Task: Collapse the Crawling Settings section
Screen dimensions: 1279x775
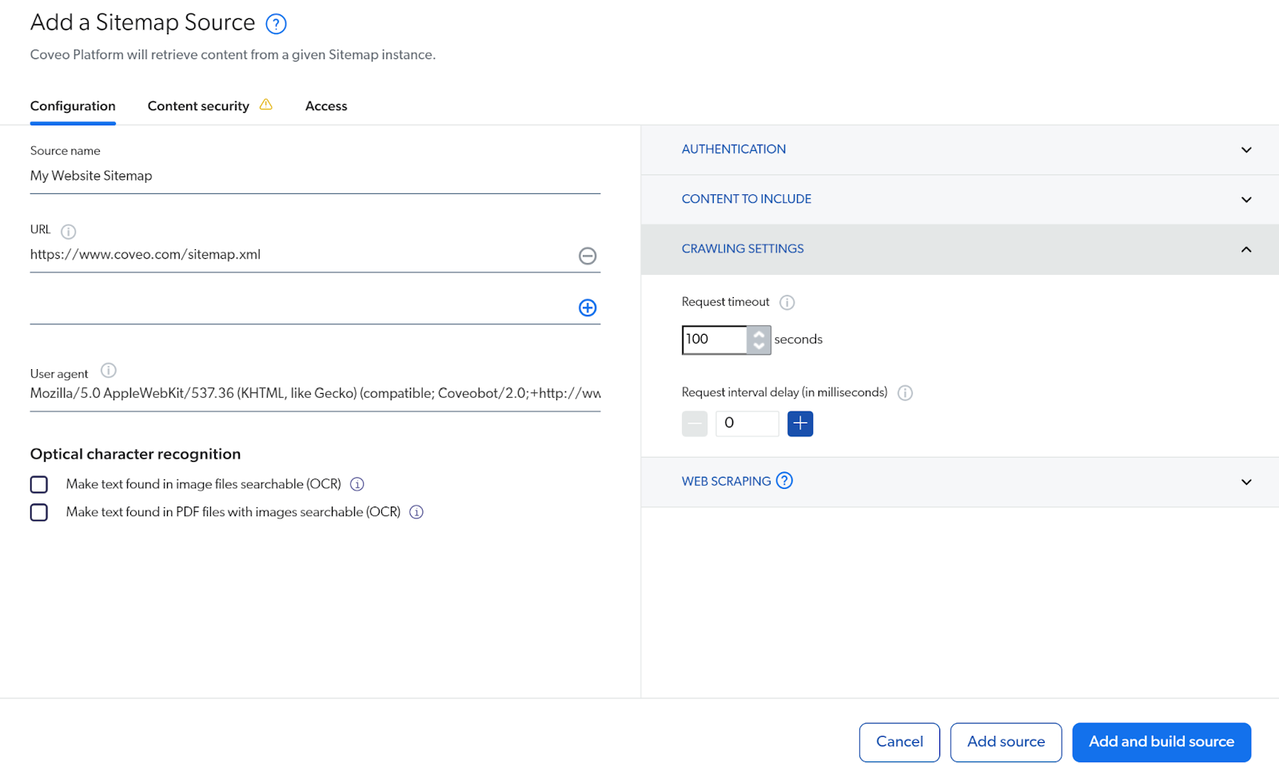Action: tap(959, 249)
